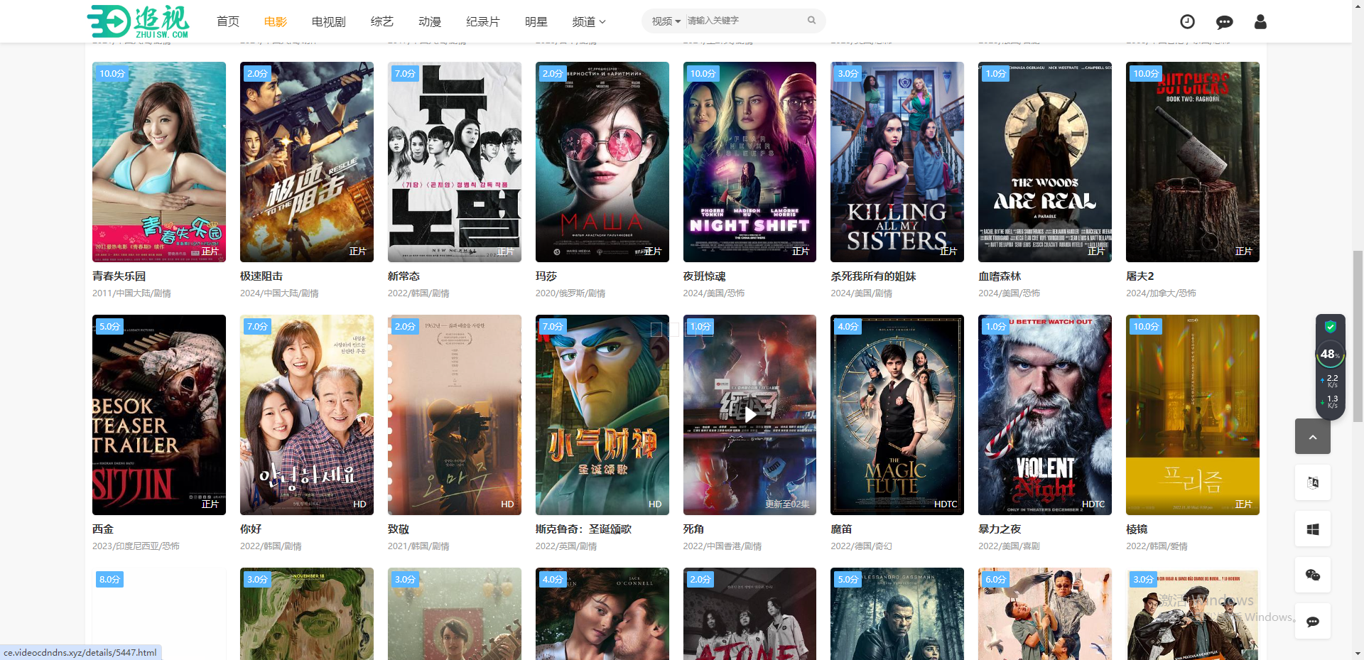
Task: Select the 电影 movies tab
Action: coord(276,22)
